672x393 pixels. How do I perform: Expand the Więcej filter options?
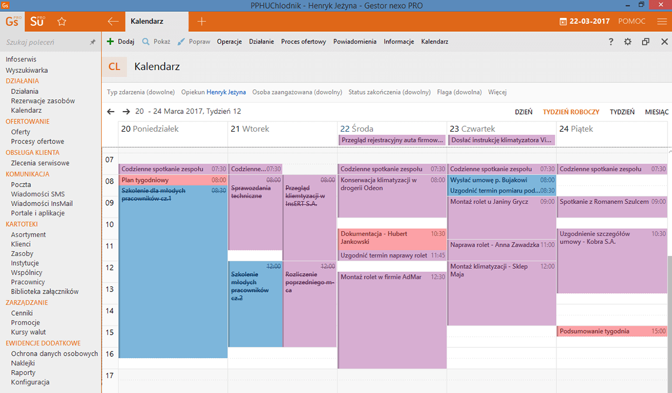pos(497,92)
